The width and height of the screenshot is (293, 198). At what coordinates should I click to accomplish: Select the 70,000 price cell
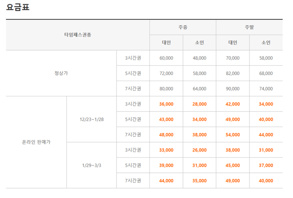click(x=233, y=58)
